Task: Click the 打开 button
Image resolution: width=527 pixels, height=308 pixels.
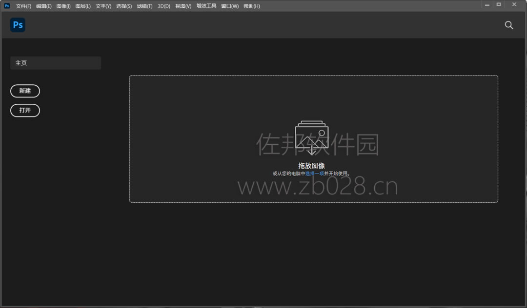Action: point(25,111)
